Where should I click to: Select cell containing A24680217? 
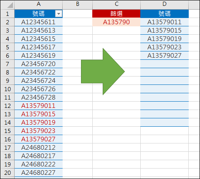(x=38, y=156)
